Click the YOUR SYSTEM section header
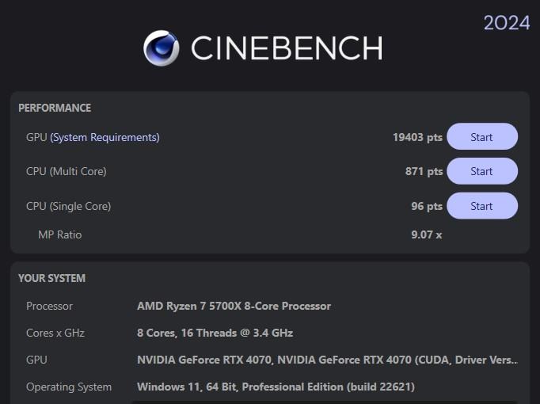The height and width of the screenshot is (404, 540). coord(51,278)
